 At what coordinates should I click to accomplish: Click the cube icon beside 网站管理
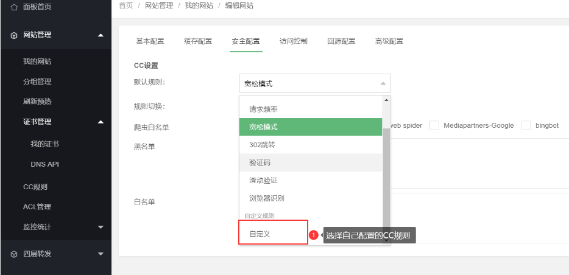click(x=14, y=35)
